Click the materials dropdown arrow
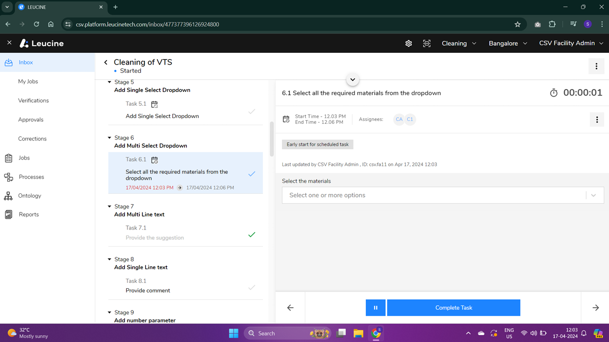This screenshot has width=609, height=342. [x=594, y=195]
